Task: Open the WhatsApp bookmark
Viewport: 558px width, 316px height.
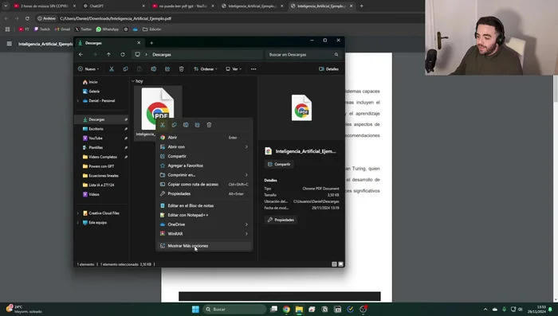Action: click(108, 29)
